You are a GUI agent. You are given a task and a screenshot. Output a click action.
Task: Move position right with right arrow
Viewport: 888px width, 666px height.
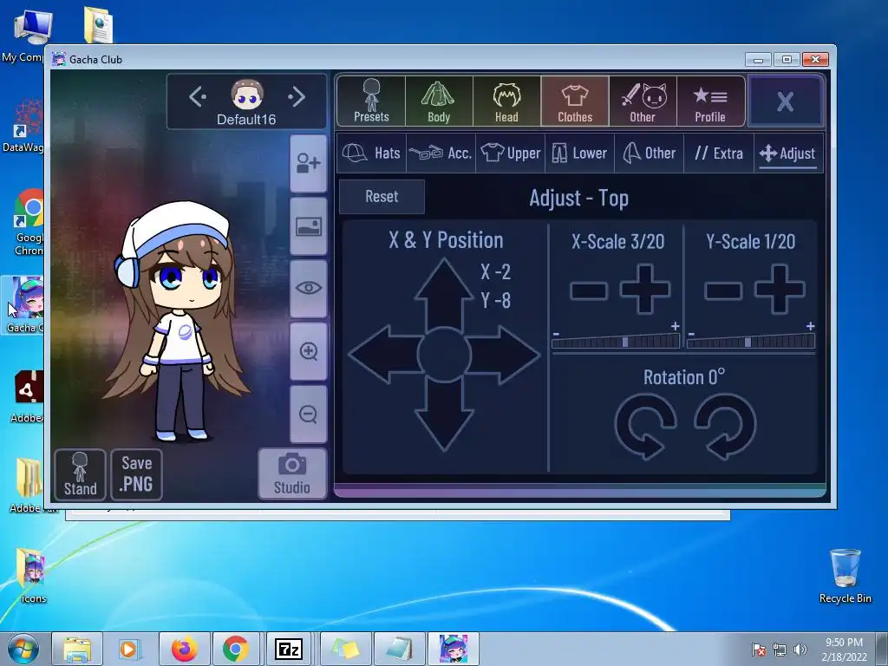504,355
